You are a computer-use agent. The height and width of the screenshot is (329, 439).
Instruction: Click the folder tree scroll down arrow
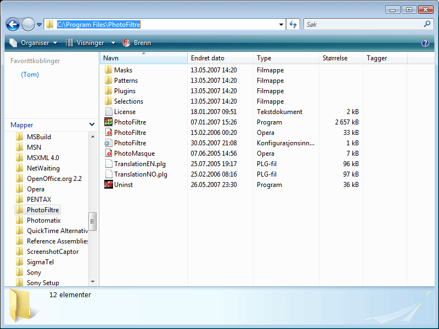tap(93, 282)
